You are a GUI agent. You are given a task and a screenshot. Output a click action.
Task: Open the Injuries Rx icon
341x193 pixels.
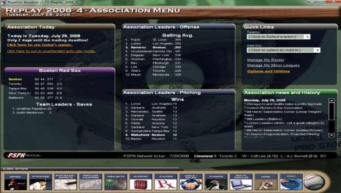166,181
